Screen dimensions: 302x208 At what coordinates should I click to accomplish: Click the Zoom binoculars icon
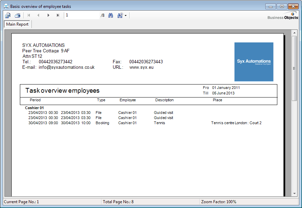120,15
